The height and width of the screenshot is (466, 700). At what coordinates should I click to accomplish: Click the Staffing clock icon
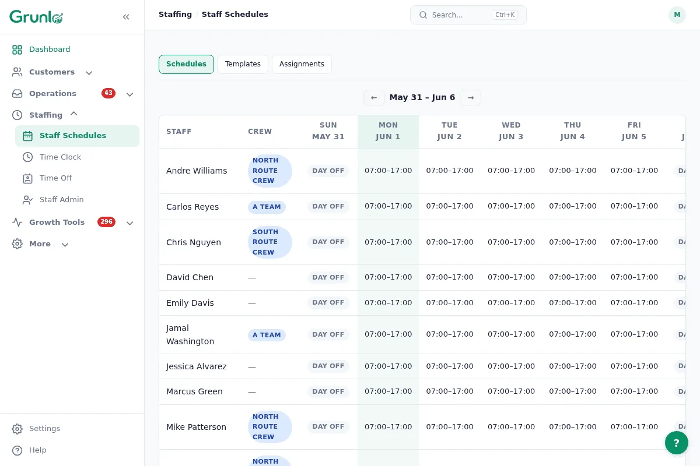(17, 115)
